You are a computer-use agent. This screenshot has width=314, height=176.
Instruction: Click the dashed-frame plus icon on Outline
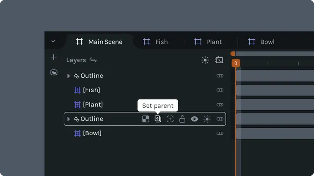[170, 119]
